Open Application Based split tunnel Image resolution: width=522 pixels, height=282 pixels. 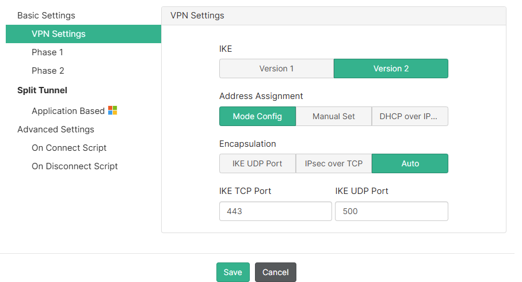pos(68,111)
